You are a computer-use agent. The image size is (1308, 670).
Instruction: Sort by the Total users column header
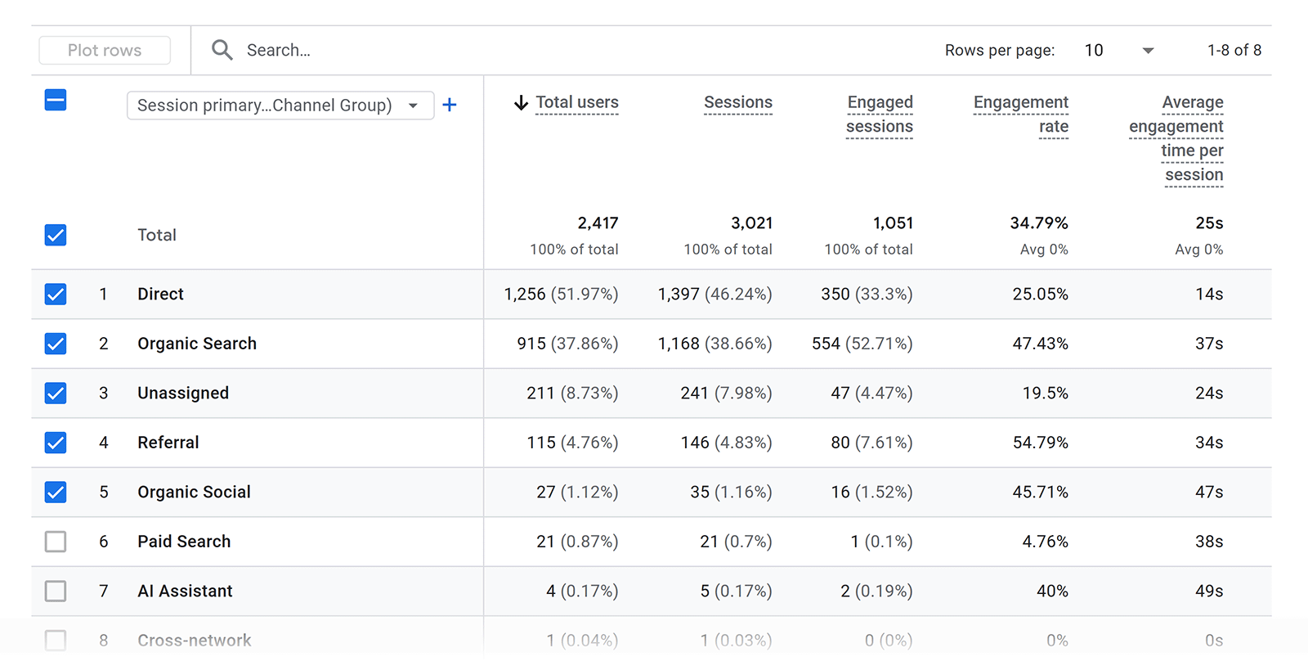(x=577, y=102)
